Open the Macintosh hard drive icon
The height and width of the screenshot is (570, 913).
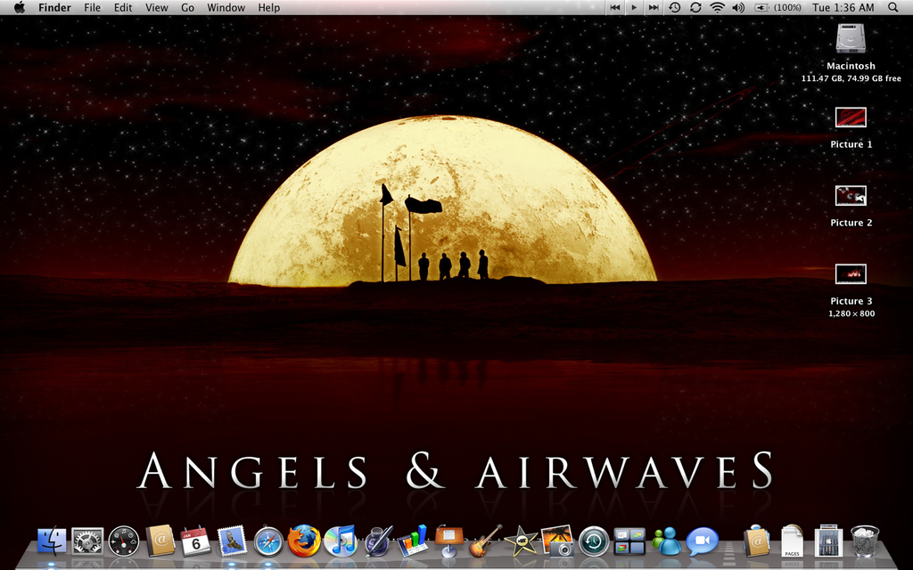pyautogui.click(x=851, y=39)
